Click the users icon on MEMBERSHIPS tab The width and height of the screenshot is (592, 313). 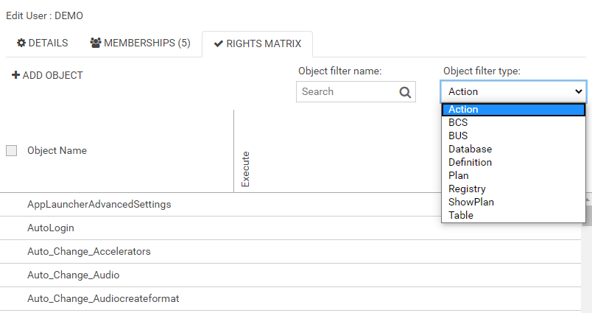pyautogui.click(x=96, y=43)
